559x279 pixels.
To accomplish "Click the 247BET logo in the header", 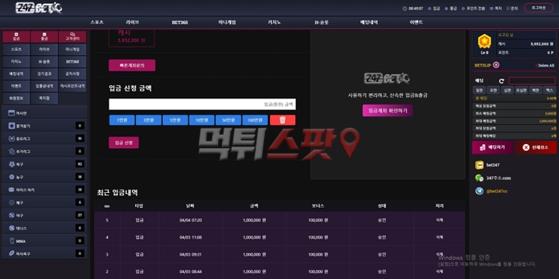I will pos(39,8).
